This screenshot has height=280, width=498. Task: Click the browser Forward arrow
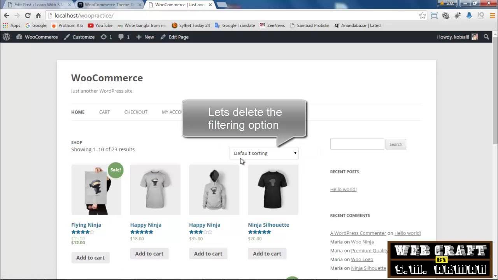[x=17, y=16]
